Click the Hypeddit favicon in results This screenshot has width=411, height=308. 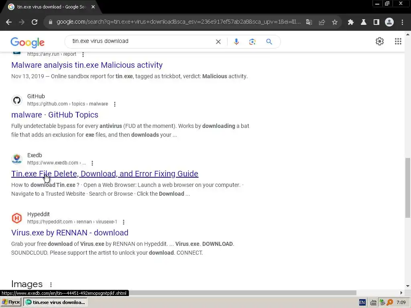[17, 218]
